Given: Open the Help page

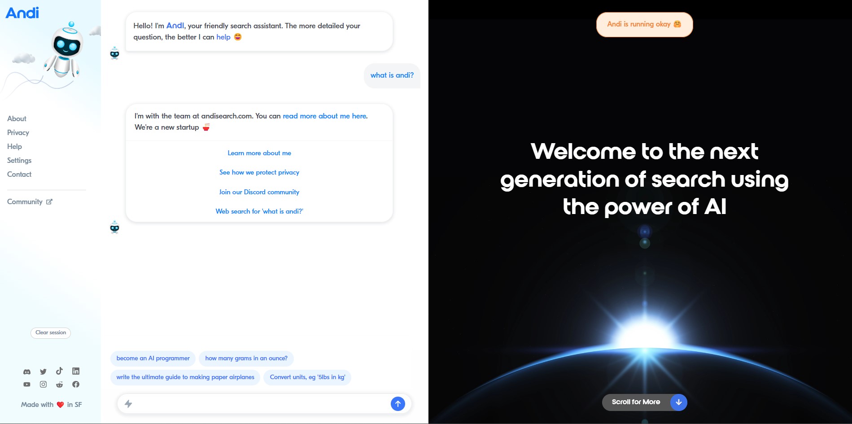Looking at the screenshot, I should pyautogui.click(x=14, y=146).
